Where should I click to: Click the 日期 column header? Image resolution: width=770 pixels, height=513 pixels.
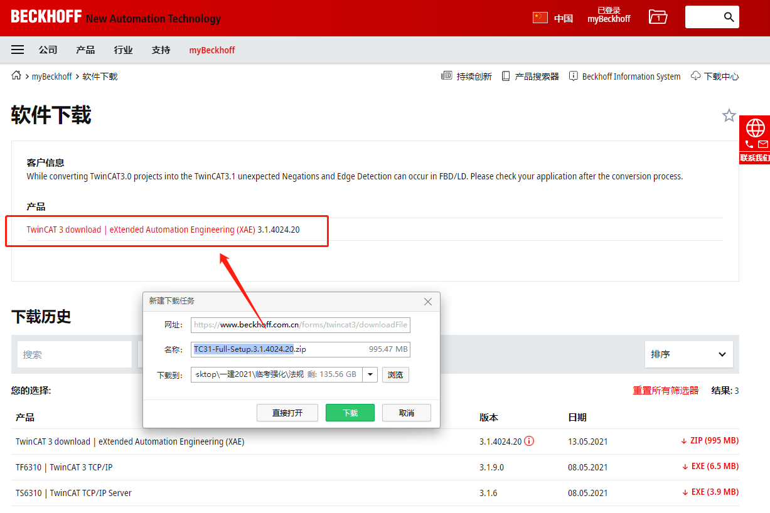(x=577, y=417)
